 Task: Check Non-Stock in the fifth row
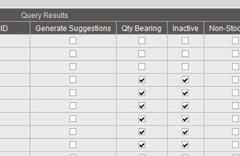tap(235, 93)
